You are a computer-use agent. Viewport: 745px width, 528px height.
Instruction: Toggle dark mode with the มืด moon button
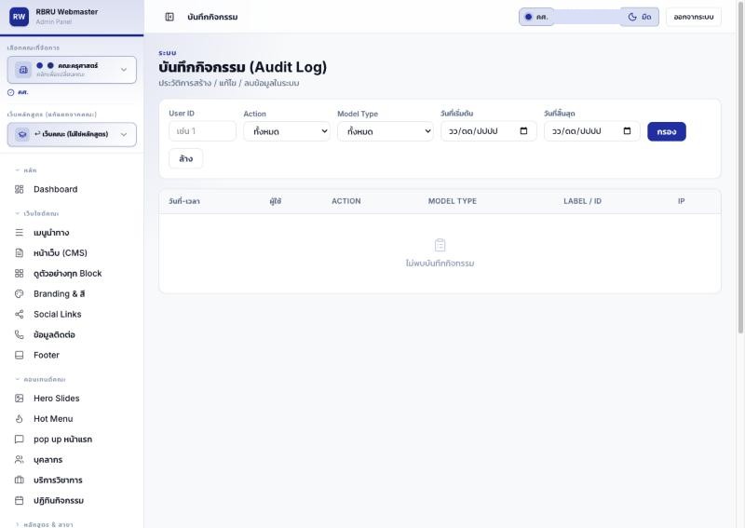[640, 17]
